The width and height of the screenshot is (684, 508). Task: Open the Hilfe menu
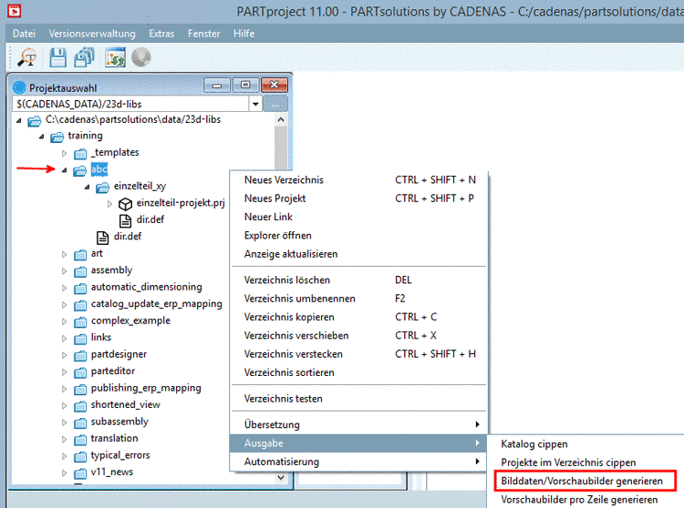244,34
